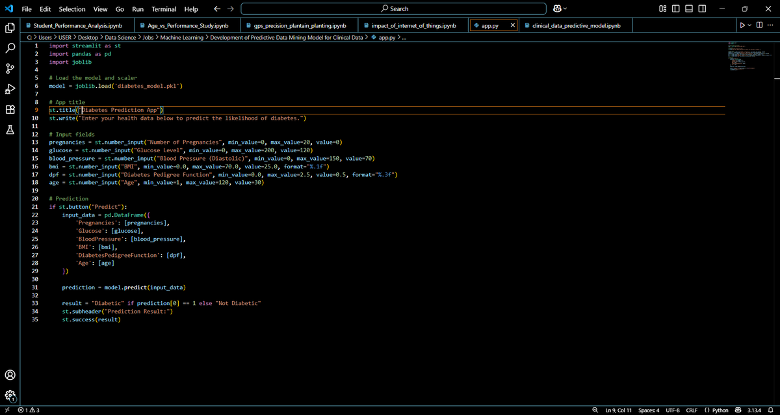780x415 pixels.
Task: Run the Python file with play icon
Action: 743,25
